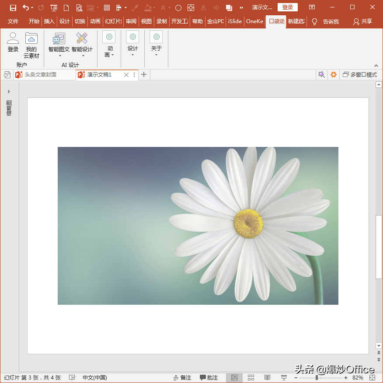The width and height of the screenshot is (383, 383).
Task: Start slideshow from status bar icon
Action: pyautogui.click(x=284, y=378)
